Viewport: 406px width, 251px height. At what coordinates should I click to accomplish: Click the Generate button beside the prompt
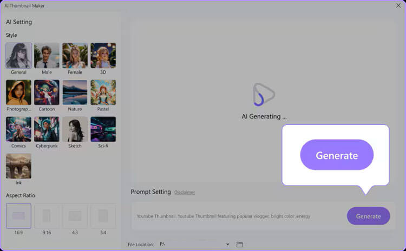click(368, 216)
